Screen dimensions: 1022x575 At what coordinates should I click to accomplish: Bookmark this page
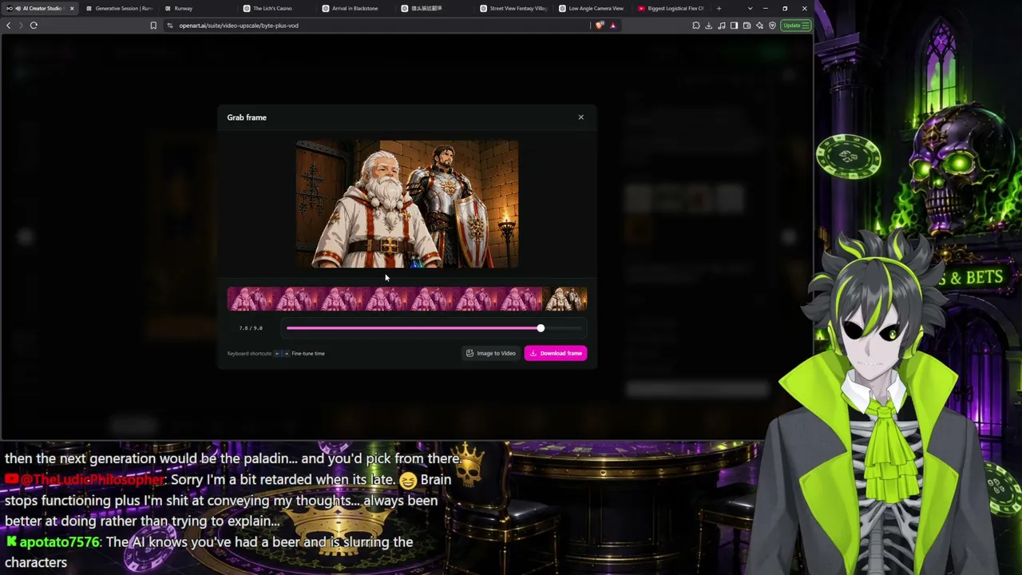pyautogui.click(x=153, y=26)
